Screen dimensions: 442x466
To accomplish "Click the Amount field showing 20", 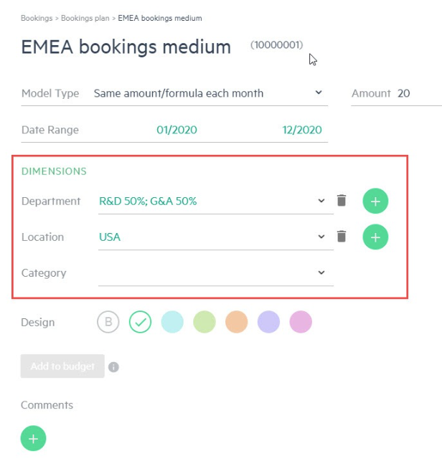I will tap(396, 94).
